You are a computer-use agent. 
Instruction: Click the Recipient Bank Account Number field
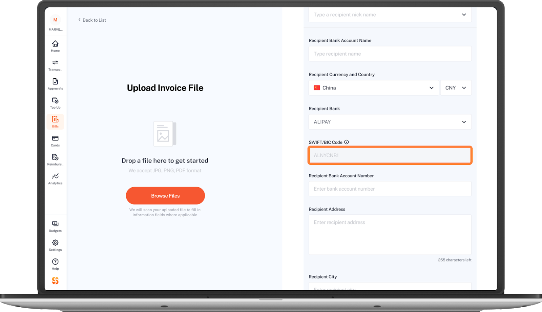pos(390,189)
